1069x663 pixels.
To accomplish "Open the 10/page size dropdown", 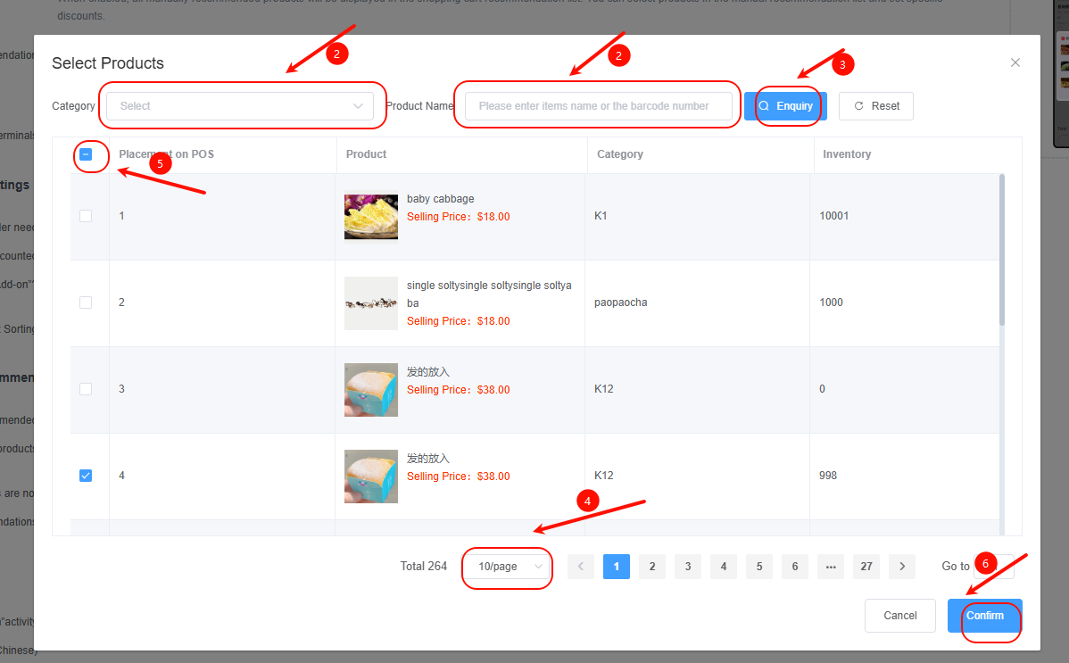I will point(510,567).
